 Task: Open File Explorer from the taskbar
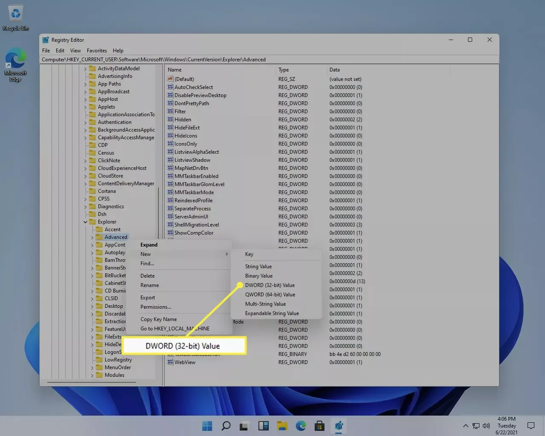pos(282,426)
